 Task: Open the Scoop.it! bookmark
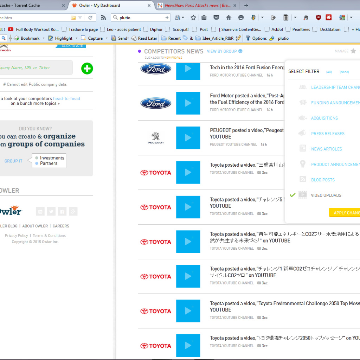pyautogui.click(x=177, y=30)
